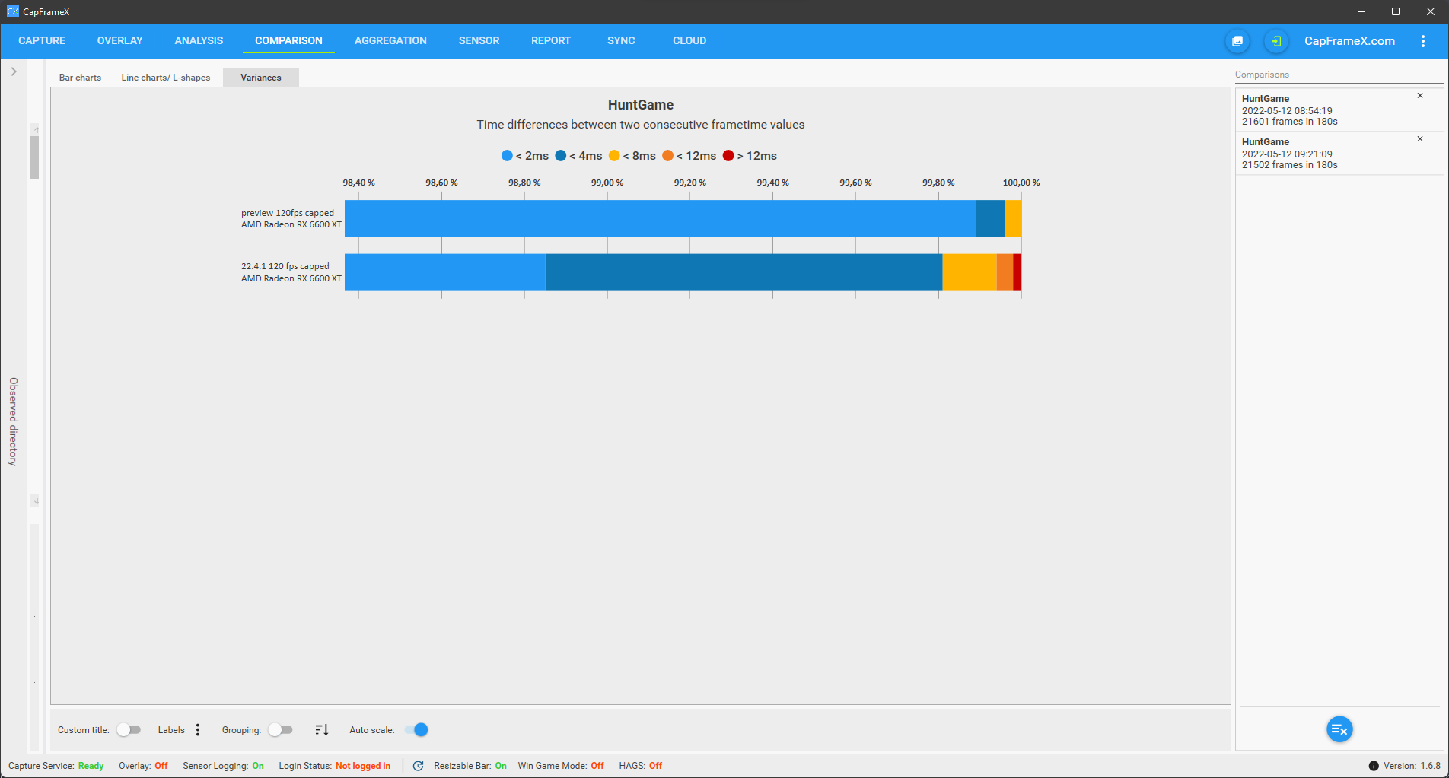The image size is (1449, 778).
Task: Click the > 12ms legend color dot
Action: [x=728, y=156]
